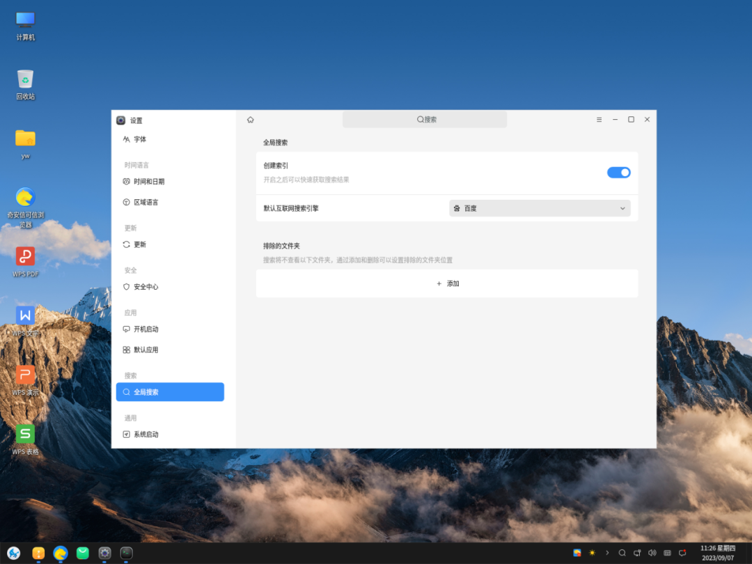Screen dimensions: 752x564
Task: Select 全局搜索 sidebar item
Action: (x=170, y=392)
